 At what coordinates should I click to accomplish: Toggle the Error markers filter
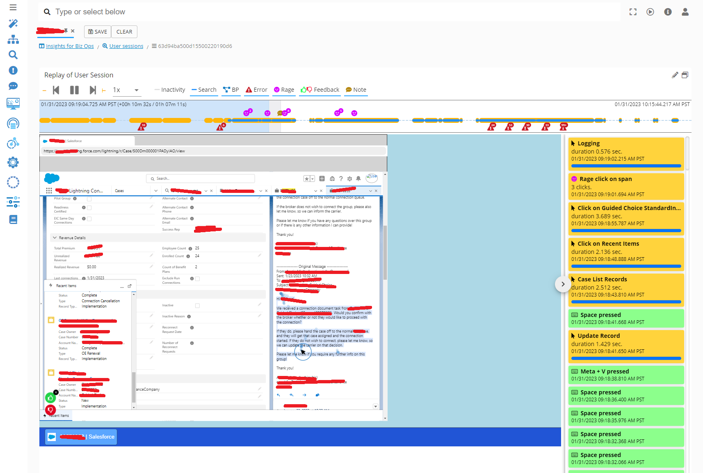pos(256,90)
